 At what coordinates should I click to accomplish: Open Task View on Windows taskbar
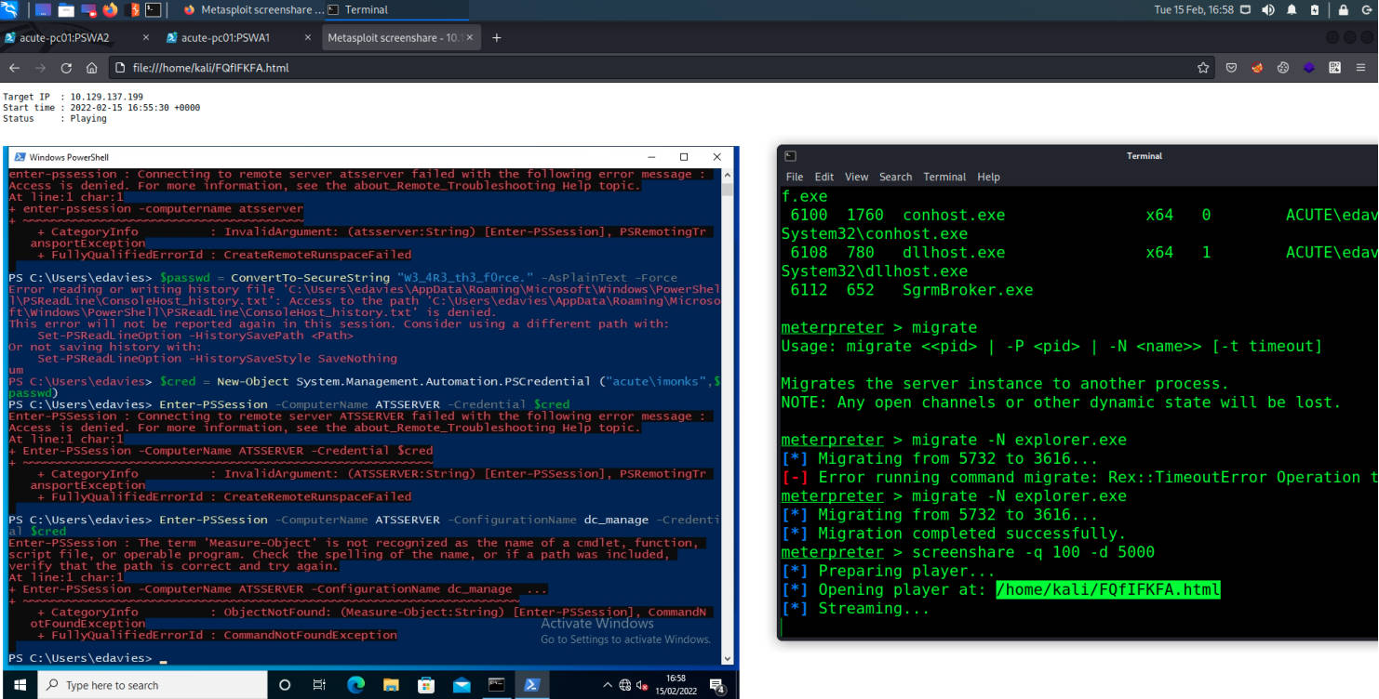coord(319,685)
